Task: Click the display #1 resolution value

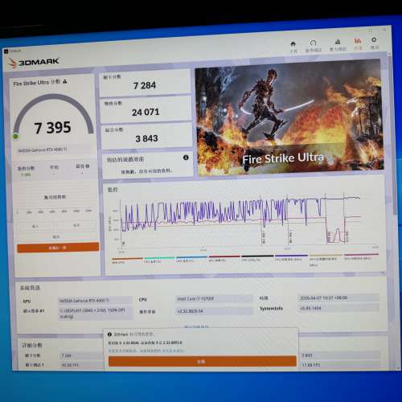Action: point(96,314)
